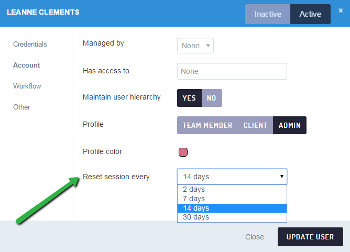Screen dimensions: 350x252
Task: Select 2 days session reset option
Action: click(232, 189)
